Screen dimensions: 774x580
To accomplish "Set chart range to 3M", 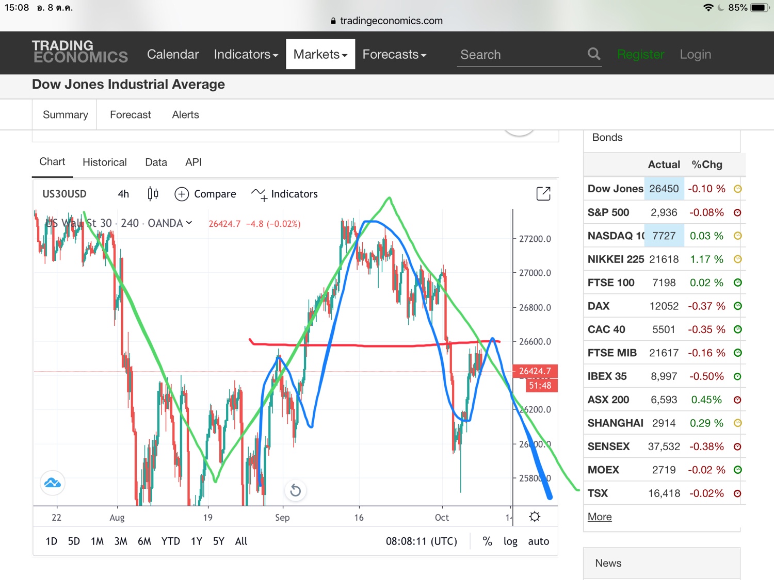I will [x=121, y=541].
